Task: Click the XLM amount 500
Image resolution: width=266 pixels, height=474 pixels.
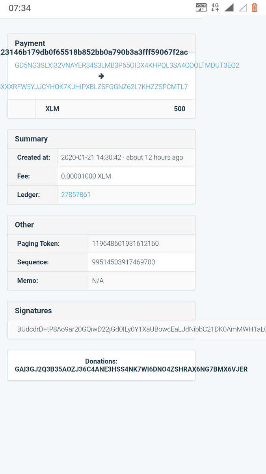Action: coord(179,109)
